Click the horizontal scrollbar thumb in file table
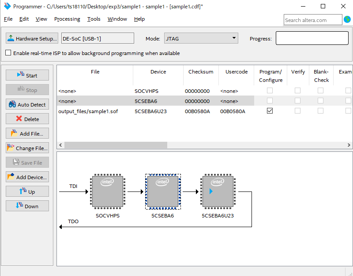The width and height of the screenshot is (353, 276). click(x=116, y=145)
